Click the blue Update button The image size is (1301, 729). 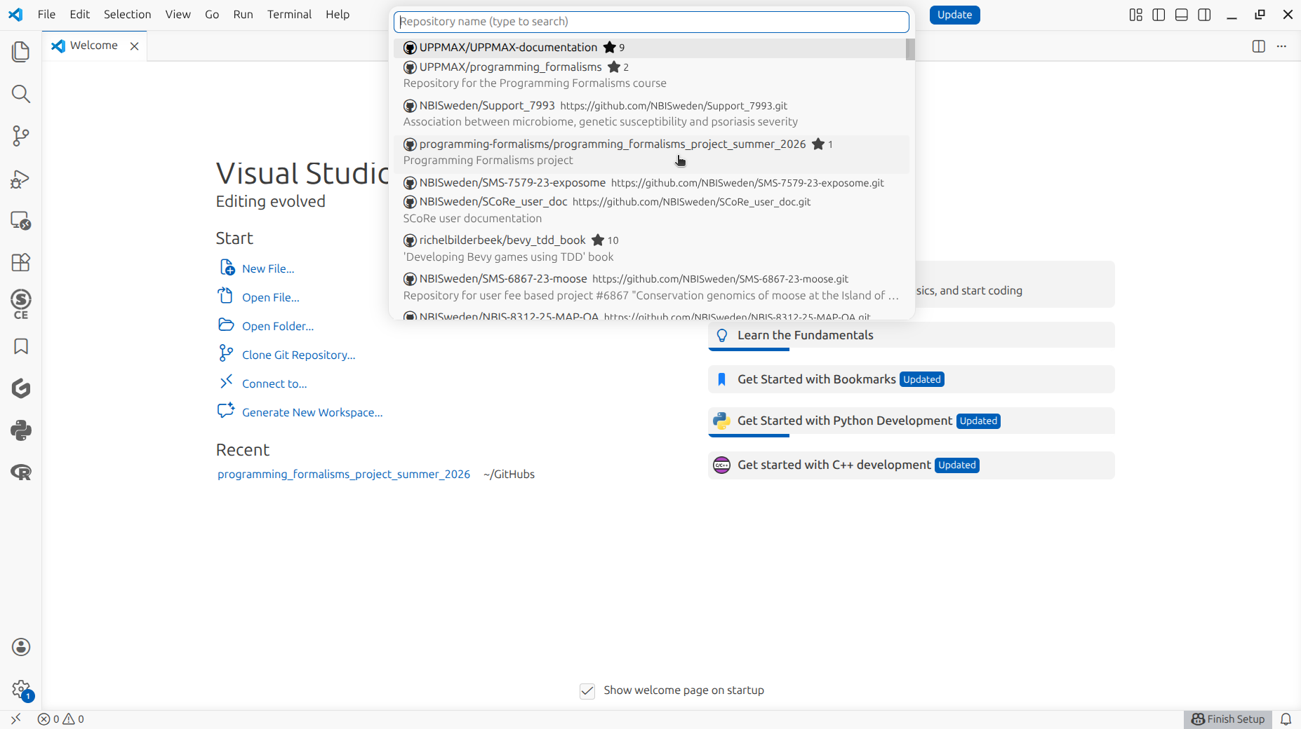954,15
